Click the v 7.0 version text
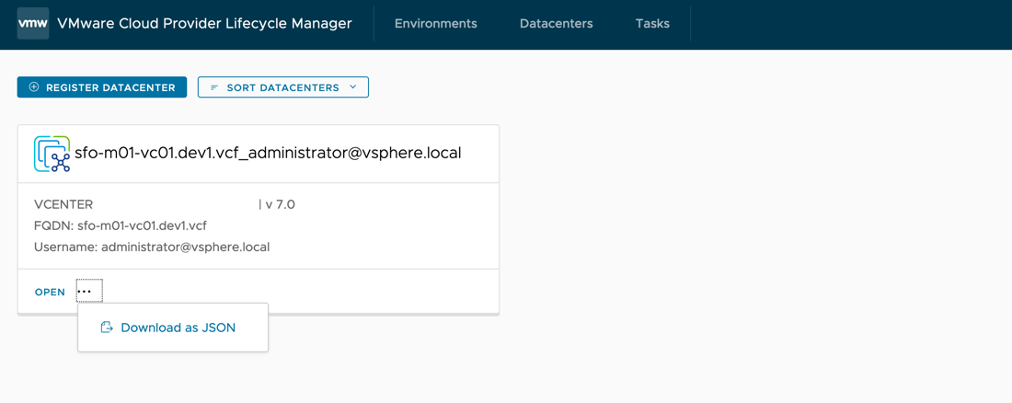This screenshot has height=403, width=1012. 278,204
